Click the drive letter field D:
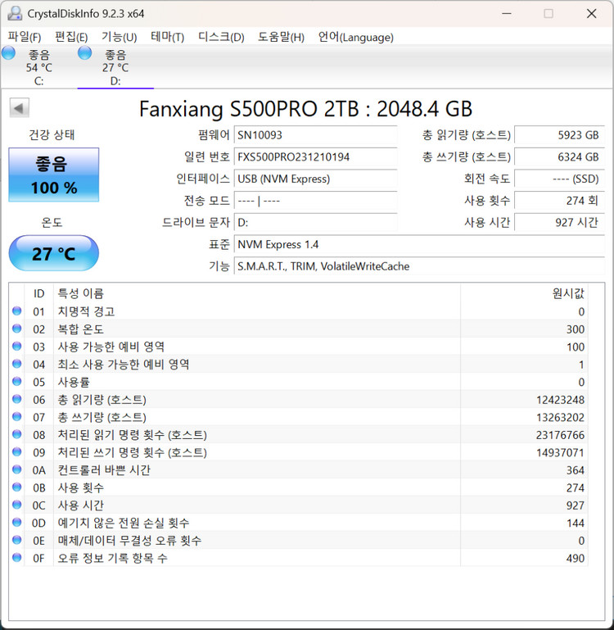 pyautogui.click(x=315, y=222)
